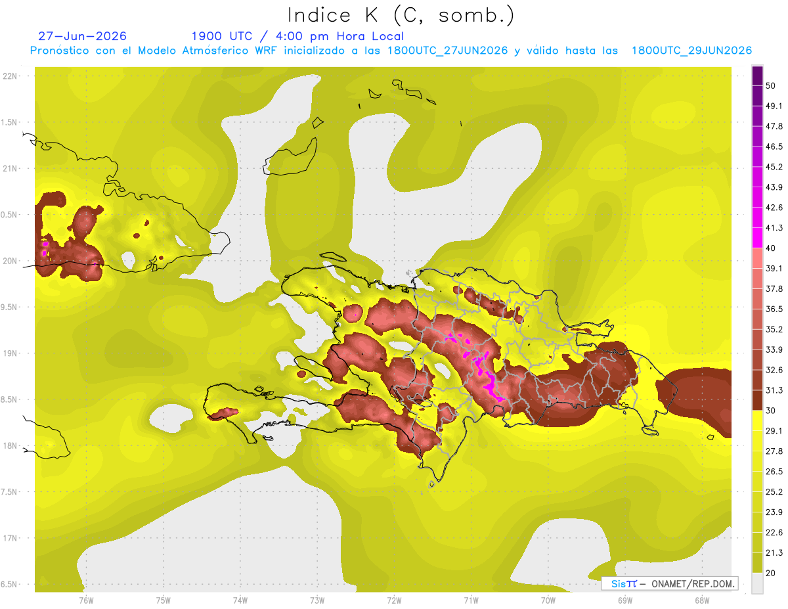Click the legend value "30"
788x609 pixels.
(x=772, y=411)
